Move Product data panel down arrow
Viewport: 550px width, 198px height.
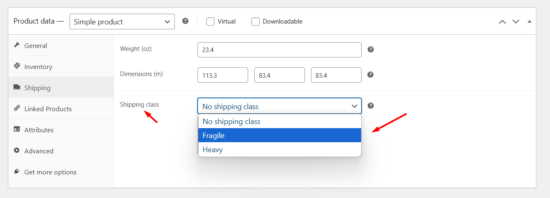(516, 21)
